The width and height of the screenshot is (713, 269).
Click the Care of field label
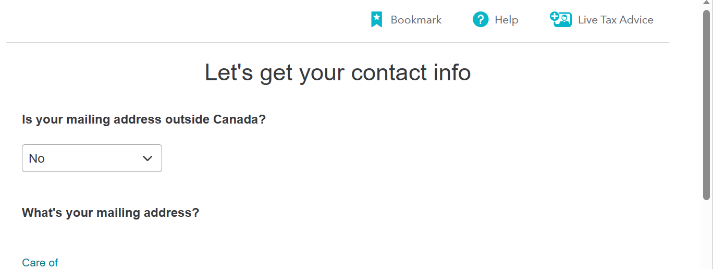[x=40, y=263]
